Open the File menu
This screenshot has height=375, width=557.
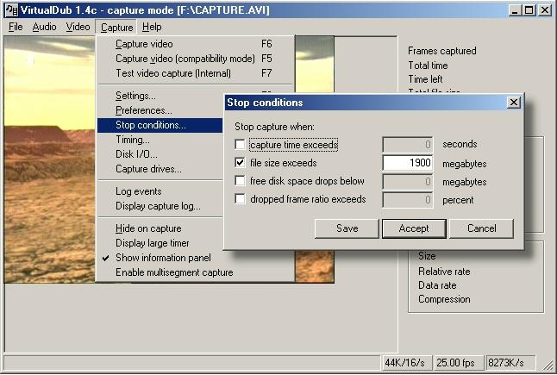pos(16,27)
